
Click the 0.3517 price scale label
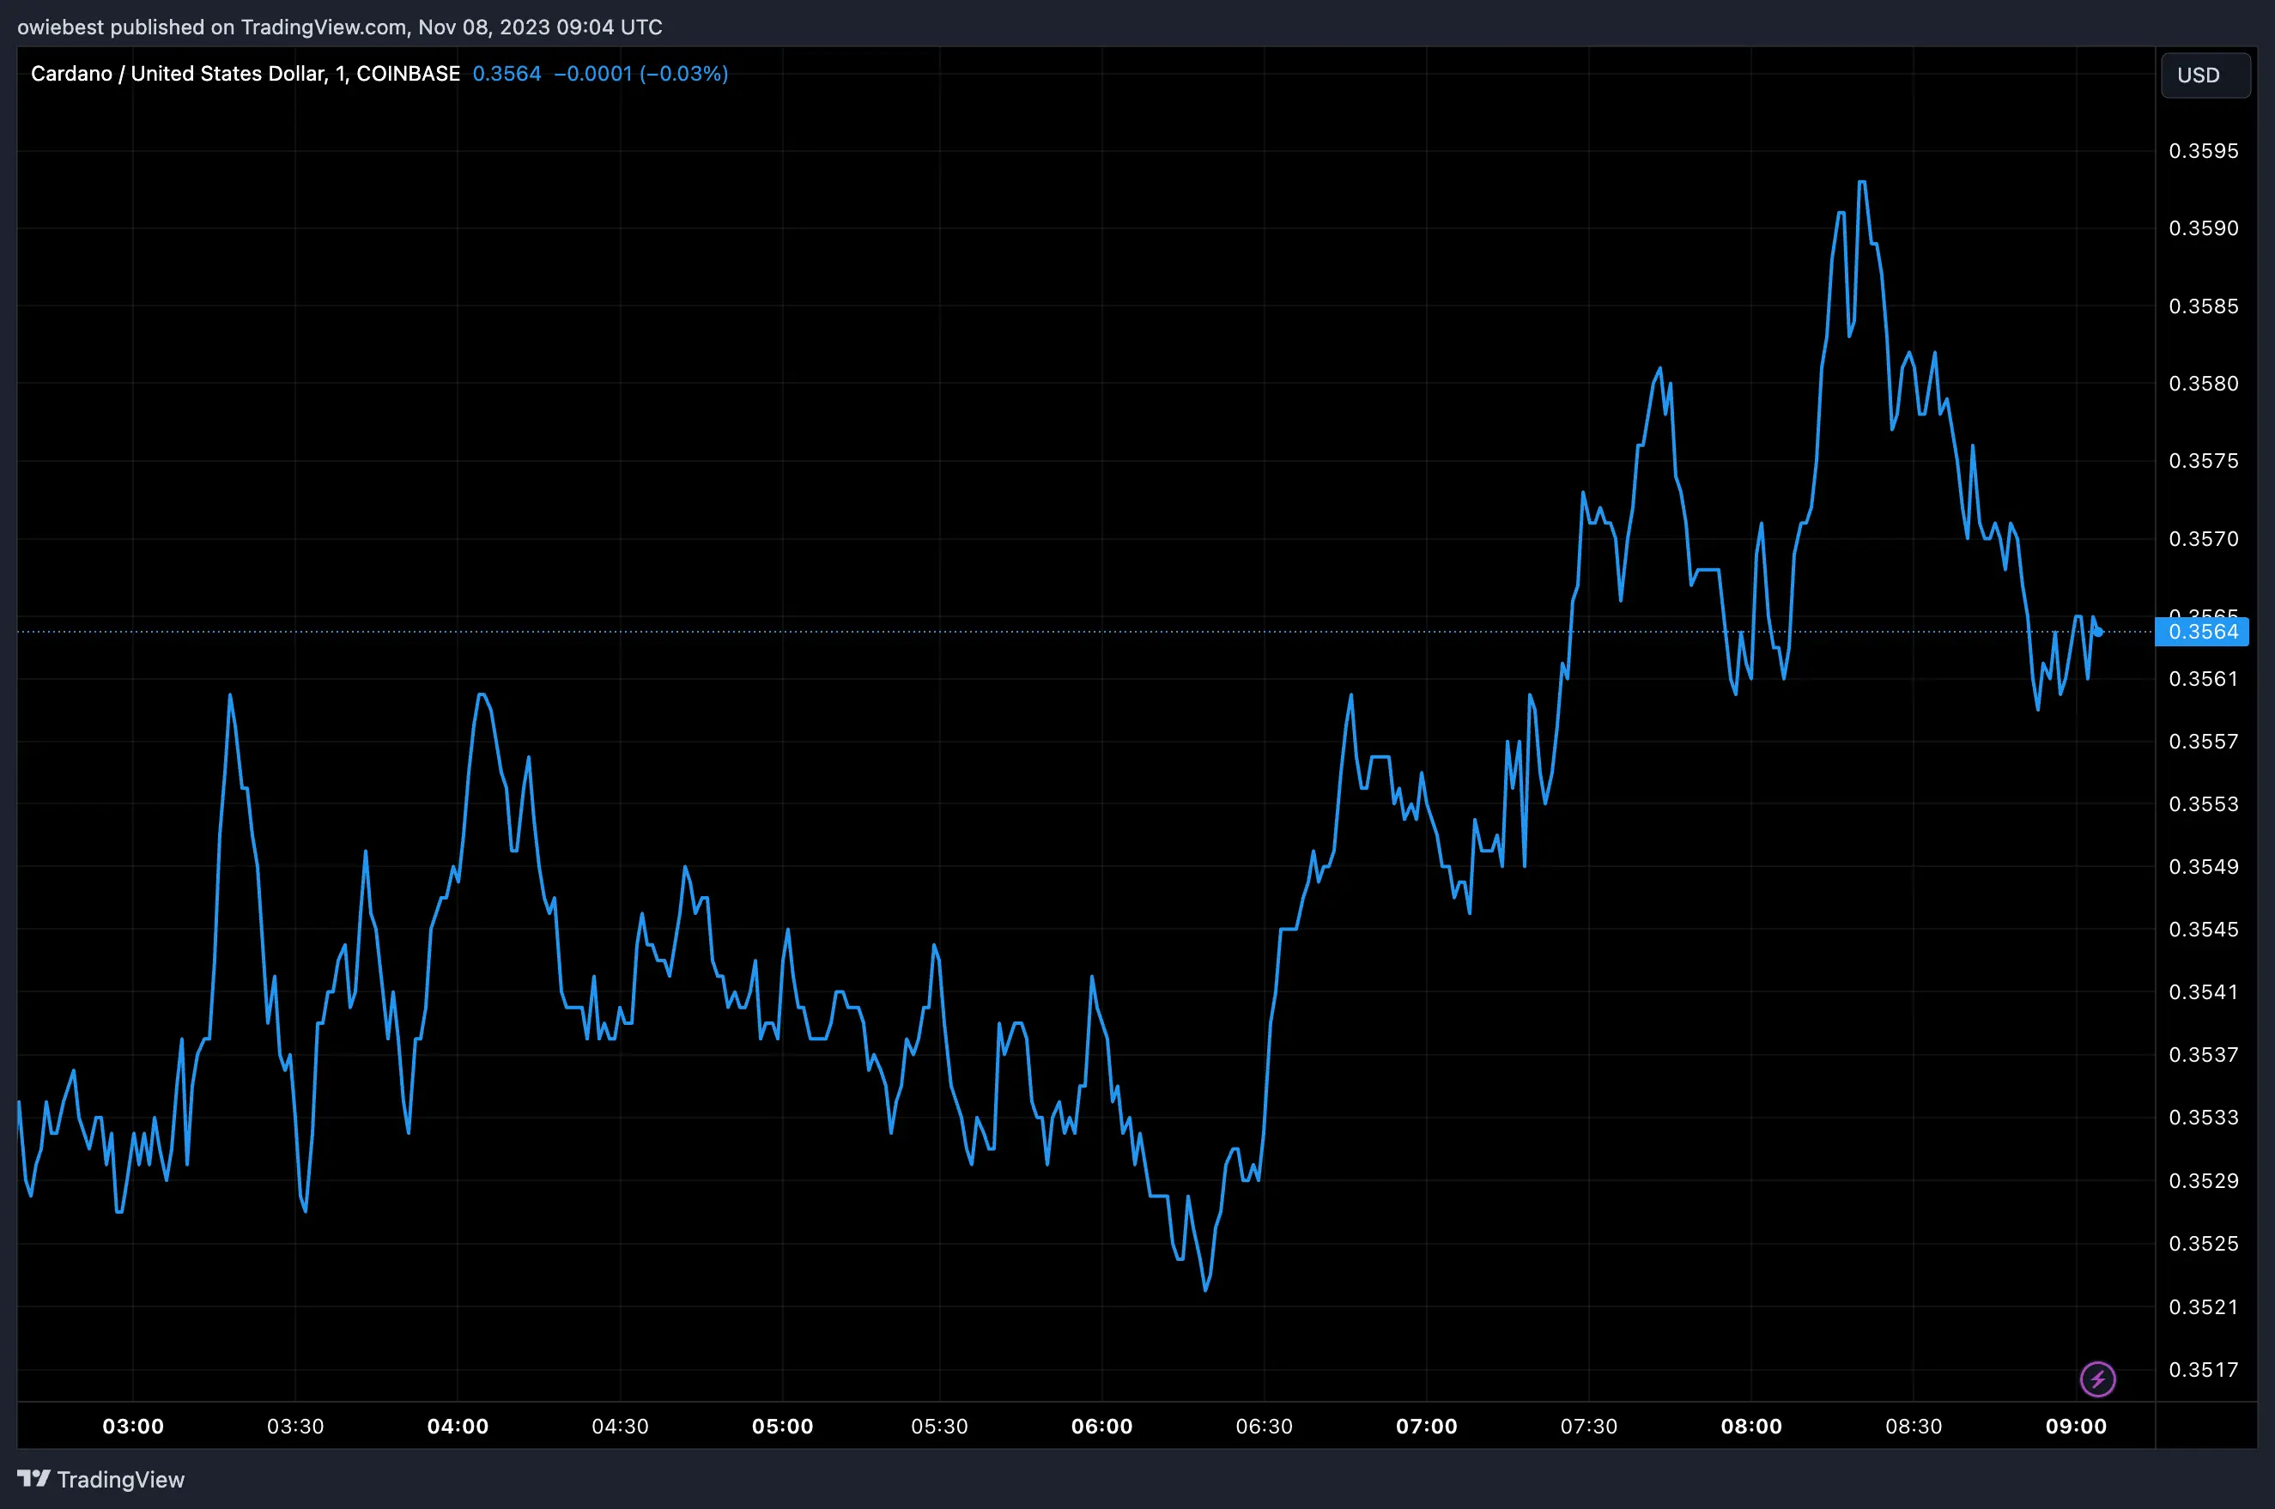pos(2203,1369)
